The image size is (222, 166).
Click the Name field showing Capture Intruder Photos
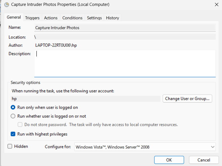[x=125, y=28]
